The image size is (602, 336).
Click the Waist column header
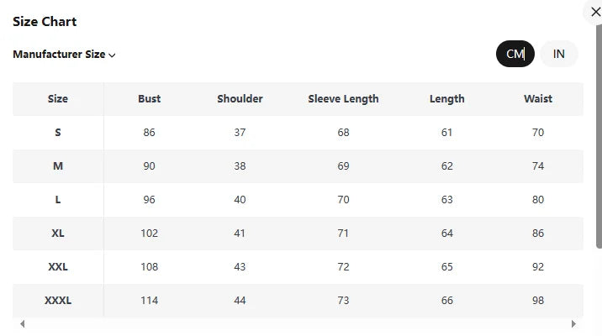pos(538,99)
